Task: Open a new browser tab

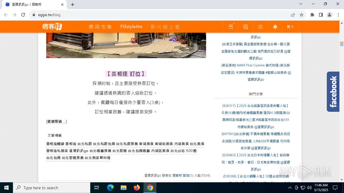Action: 73,5
